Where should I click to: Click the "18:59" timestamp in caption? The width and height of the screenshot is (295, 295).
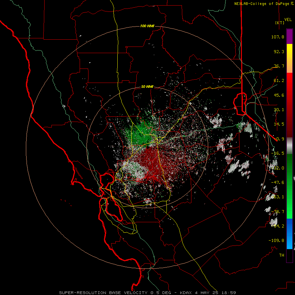coord(228,293)
